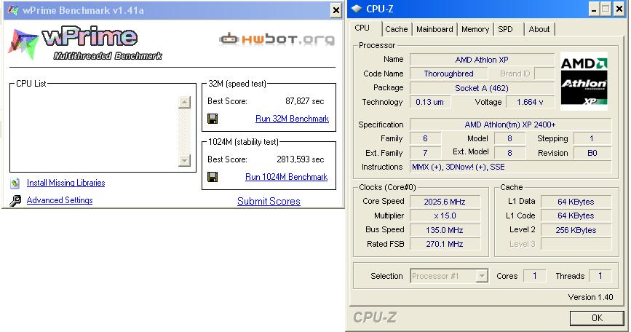Click CPU List scroll up arrow
Screen dimensions: 631x332
pyautogui.click(x=184, y=102)
